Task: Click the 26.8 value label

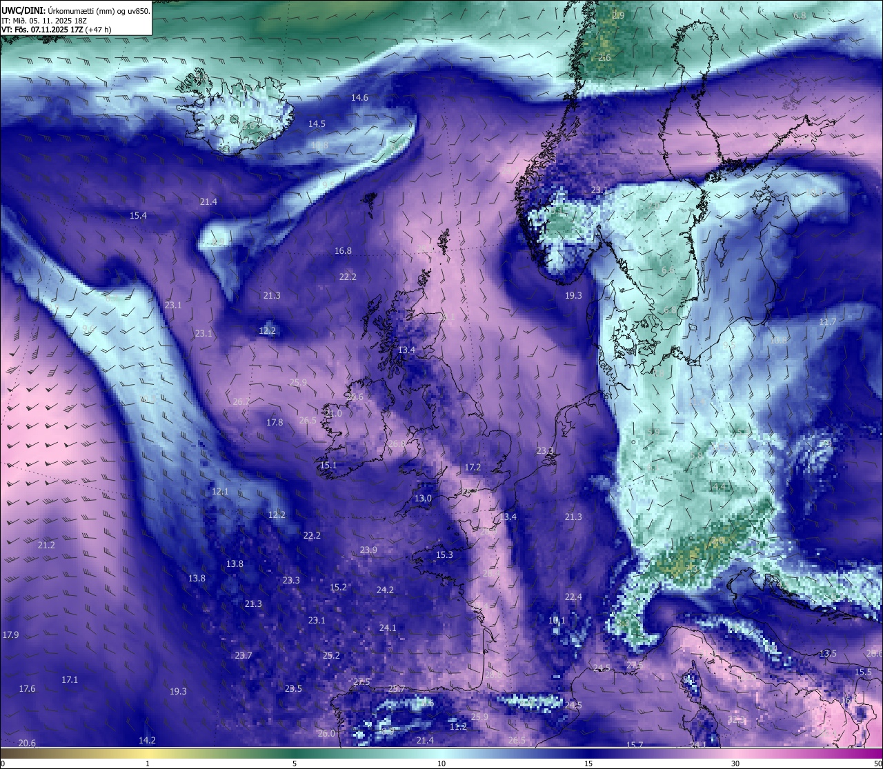Action: click(397, 444)
